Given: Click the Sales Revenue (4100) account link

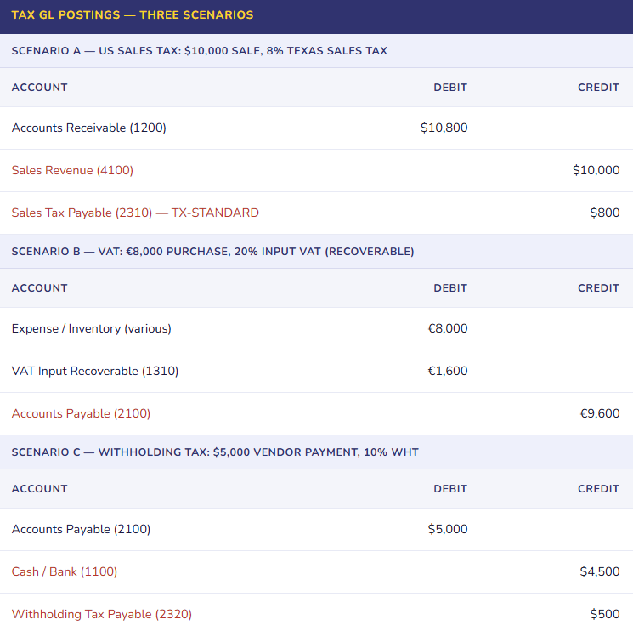Looking at the screenshot, I should [72, 170].
